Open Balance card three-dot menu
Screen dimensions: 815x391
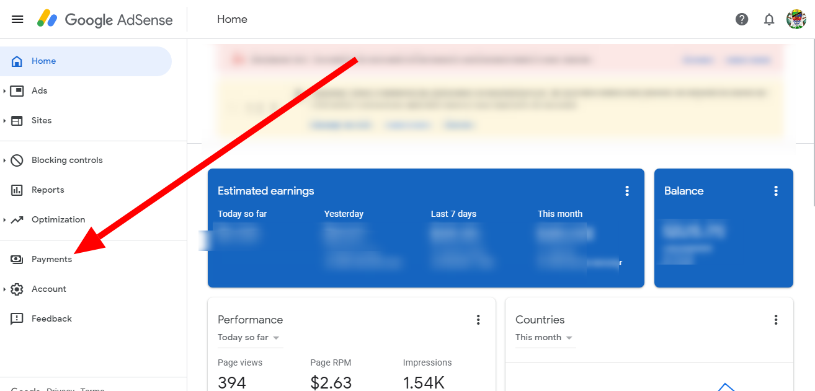776,191
